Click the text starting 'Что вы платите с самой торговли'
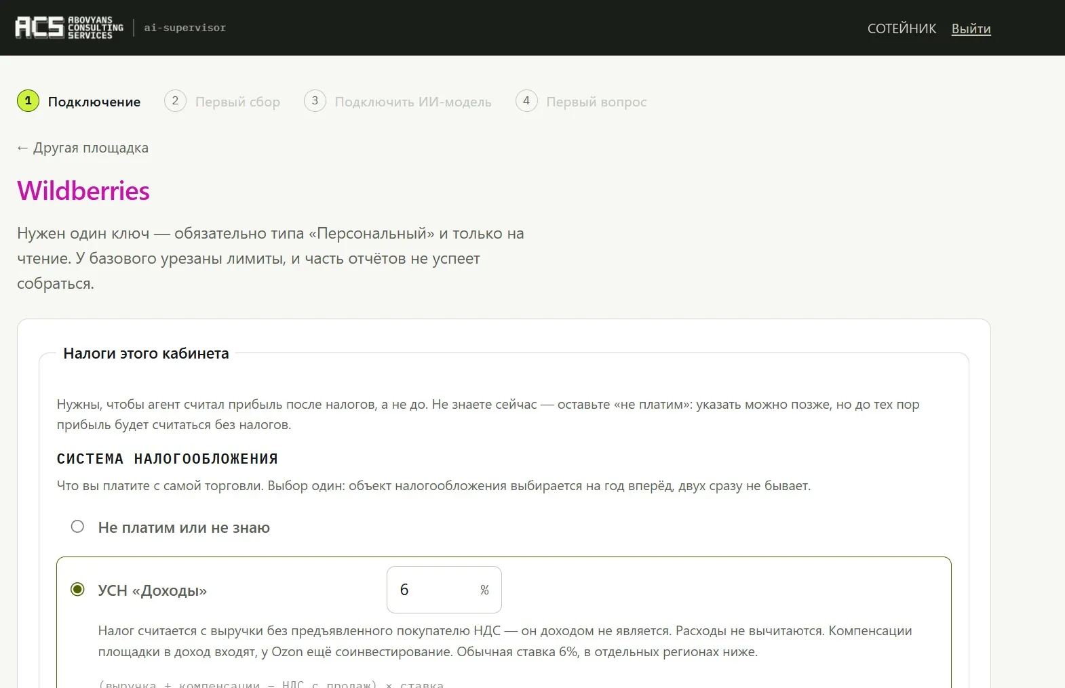This screenshot has width=1065, height=688. (434, 486)
